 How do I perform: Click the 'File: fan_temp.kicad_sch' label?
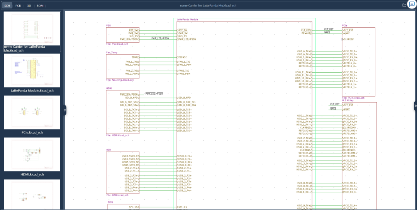[x=120, y=80]
